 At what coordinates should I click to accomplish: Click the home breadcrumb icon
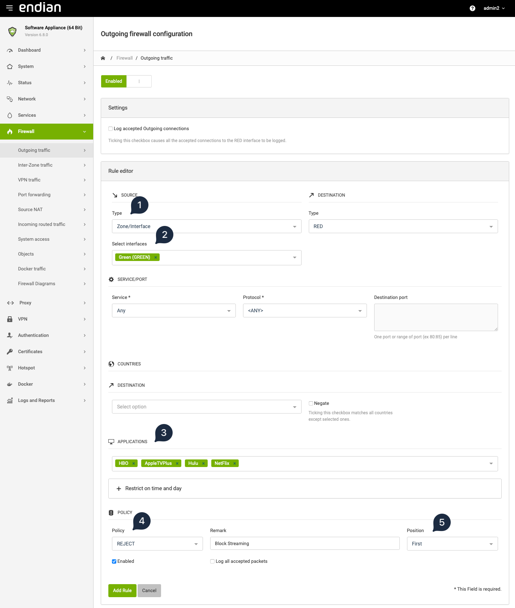click(x=103, y=58)
